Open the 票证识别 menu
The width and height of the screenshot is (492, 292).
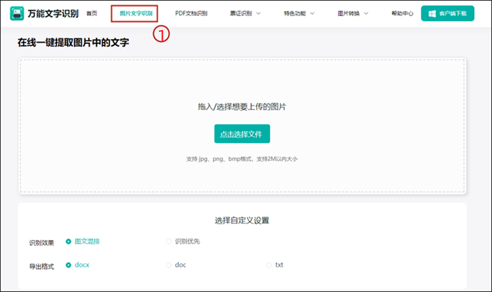pos(241,13)
